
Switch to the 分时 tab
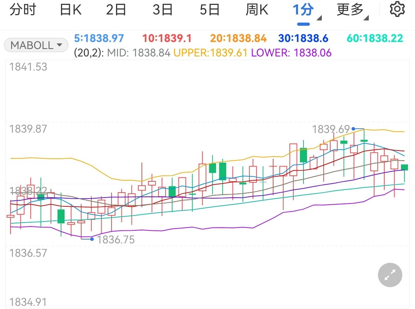(x=23, y=10)
